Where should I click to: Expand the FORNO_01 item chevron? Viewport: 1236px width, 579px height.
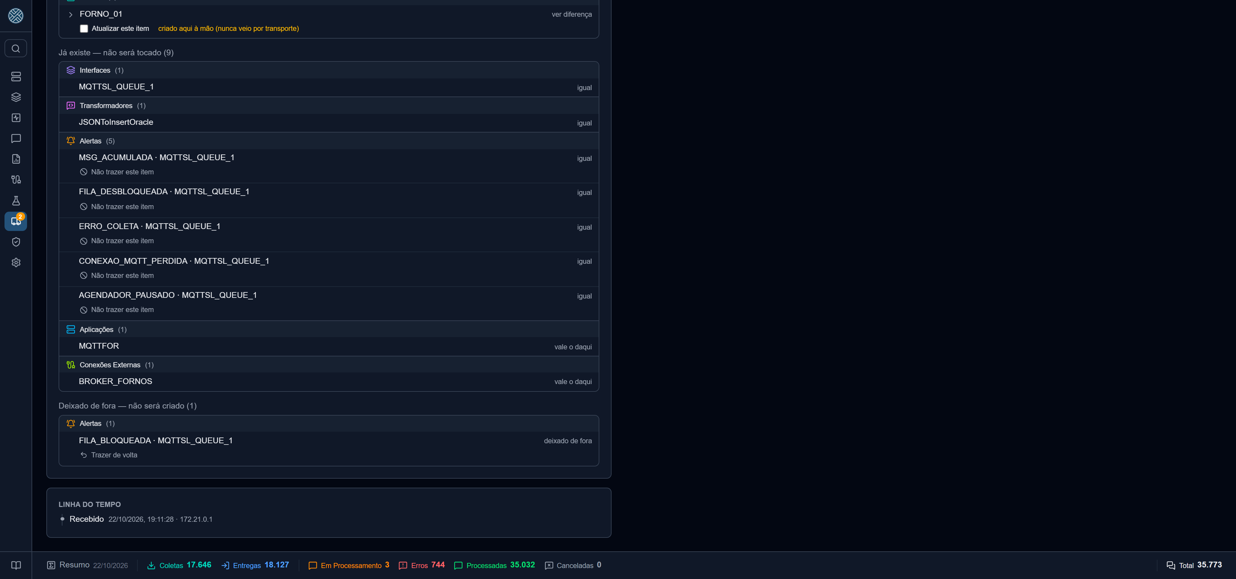pyautogui.click(x=70, y=15)
